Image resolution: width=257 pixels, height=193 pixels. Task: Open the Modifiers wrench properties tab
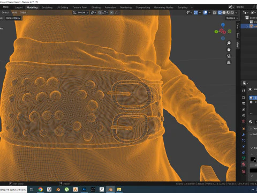(x=244, y=135)
